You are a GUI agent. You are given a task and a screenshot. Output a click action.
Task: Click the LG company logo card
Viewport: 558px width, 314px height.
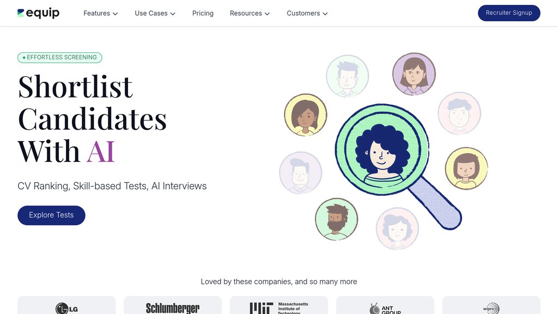66,307
